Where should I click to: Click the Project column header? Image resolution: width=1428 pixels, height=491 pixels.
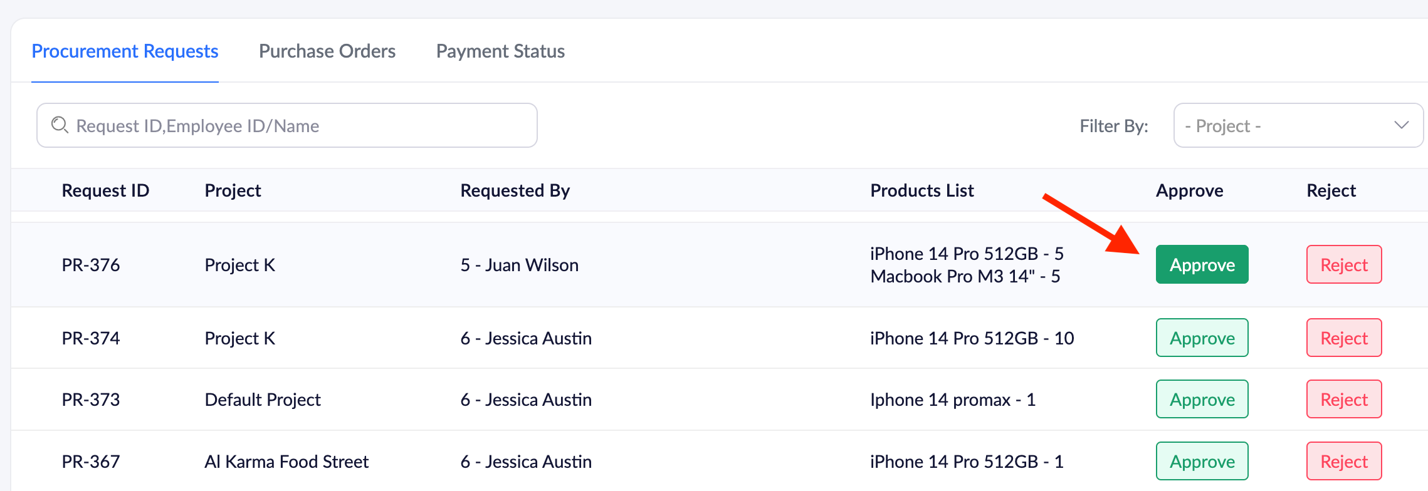coord(233,190)
